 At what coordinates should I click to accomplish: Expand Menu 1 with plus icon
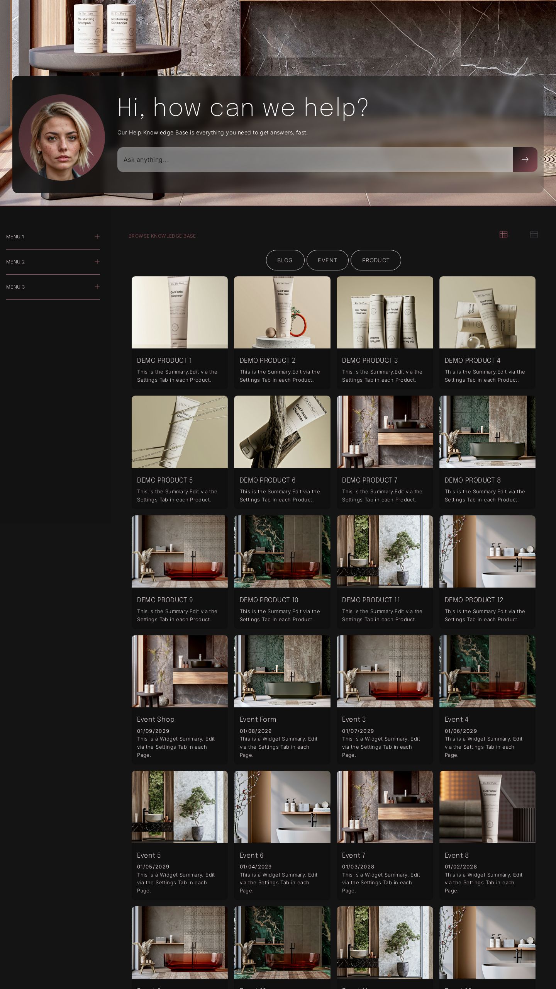pos(97,236)
